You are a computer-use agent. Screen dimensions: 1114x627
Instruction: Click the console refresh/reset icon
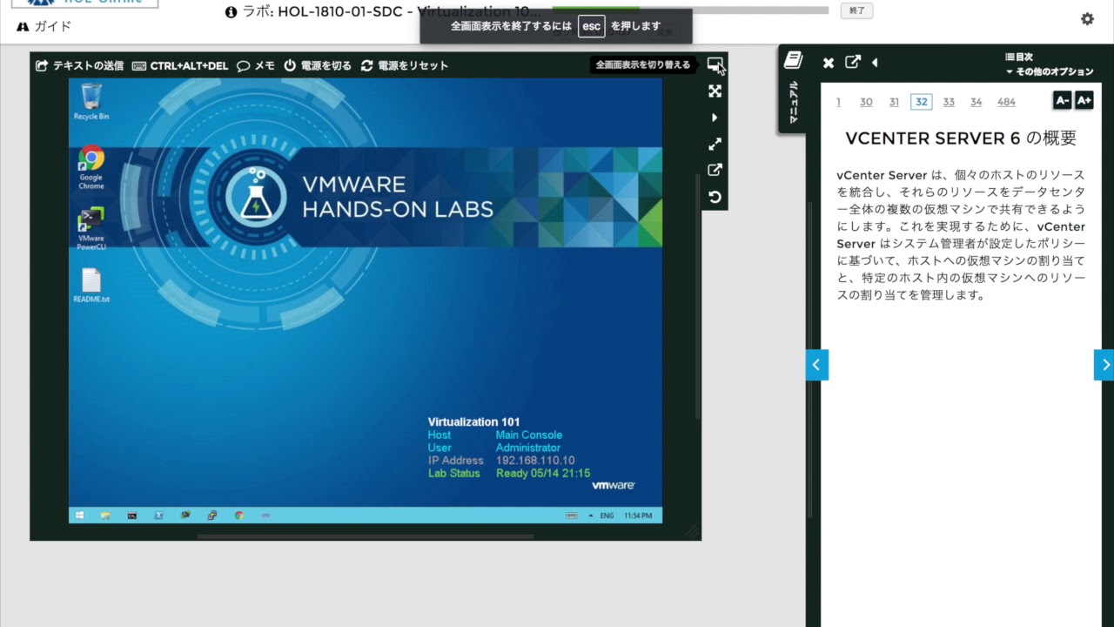(715, 197)
